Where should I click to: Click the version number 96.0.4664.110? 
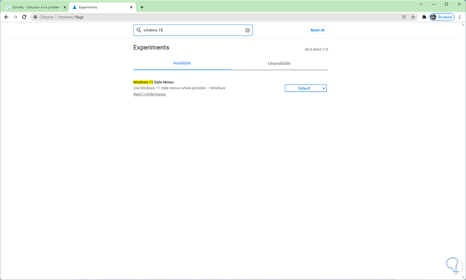coord(316,50)
